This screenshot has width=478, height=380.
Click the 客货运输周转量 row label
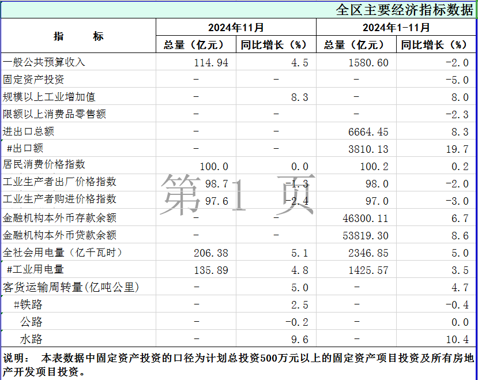pos(71,287)
